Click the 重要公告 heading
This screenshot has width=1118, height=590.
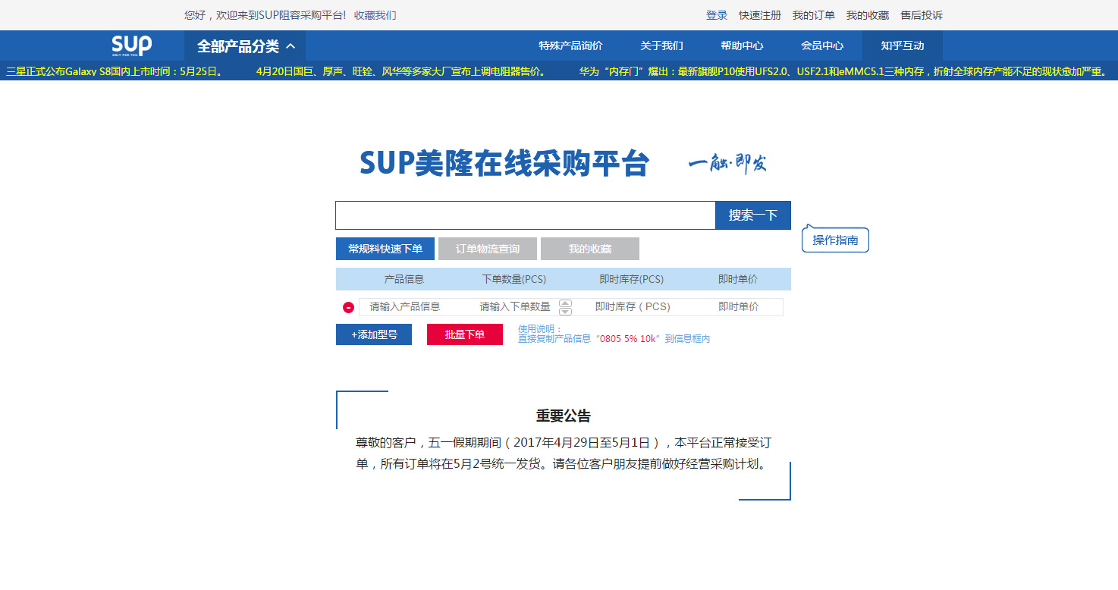[x=564, y=416]
